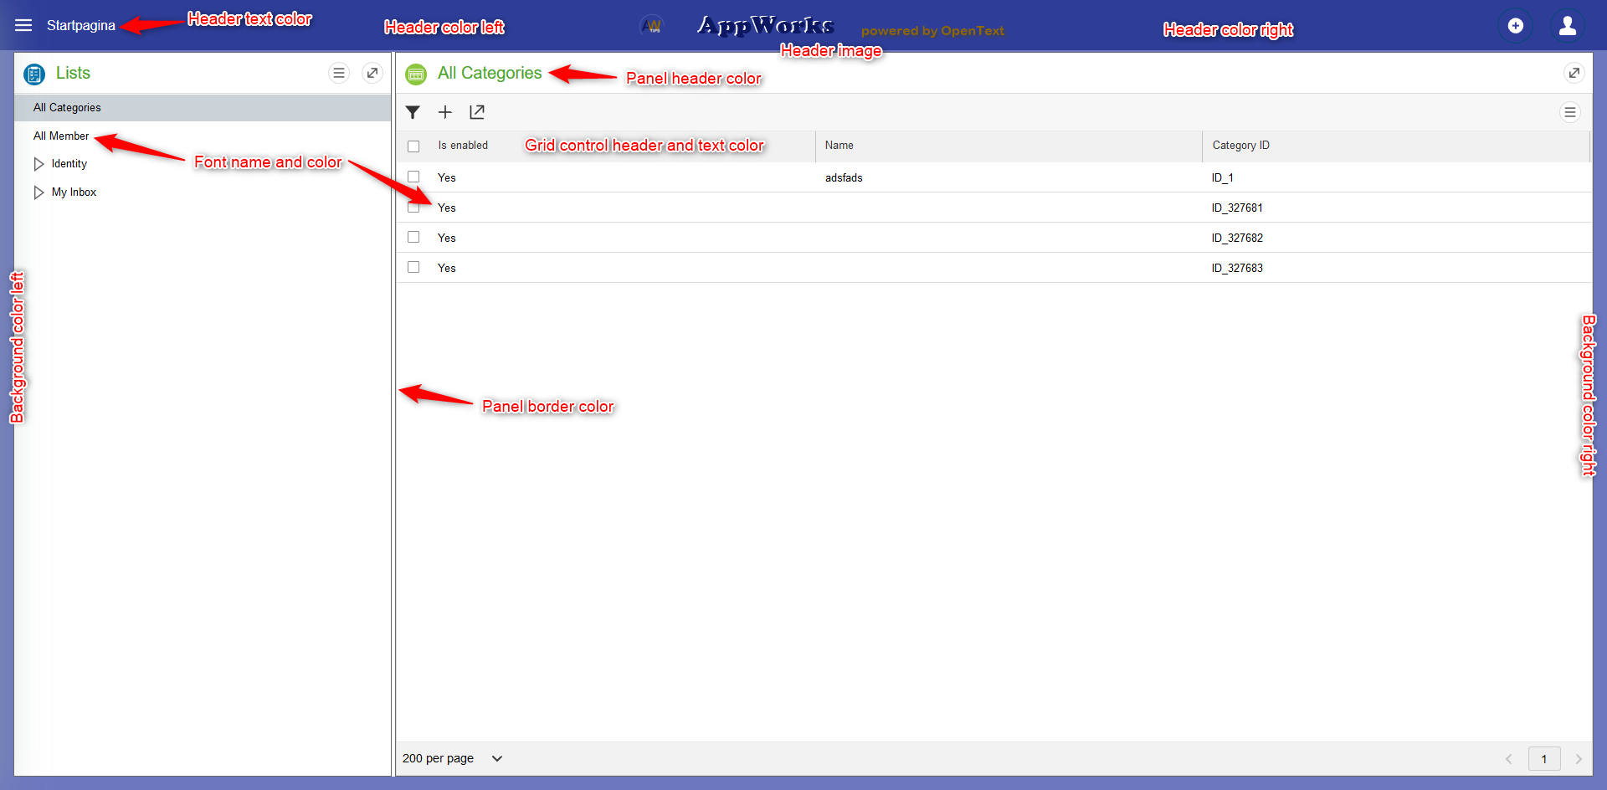
Task: Open the Lists panel options menu
Action: tap(339, 74)
